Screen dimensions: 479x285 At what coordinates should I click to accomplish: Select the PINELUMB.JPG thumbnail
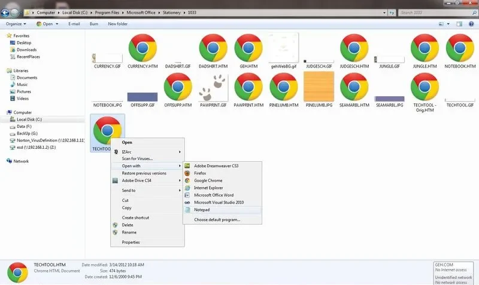point(319,87)
